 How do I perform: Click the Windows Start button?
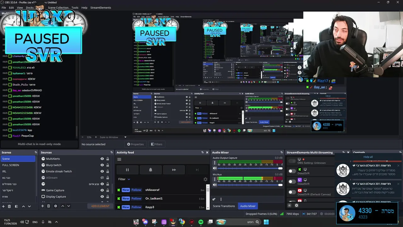click(x=266, y=222)
